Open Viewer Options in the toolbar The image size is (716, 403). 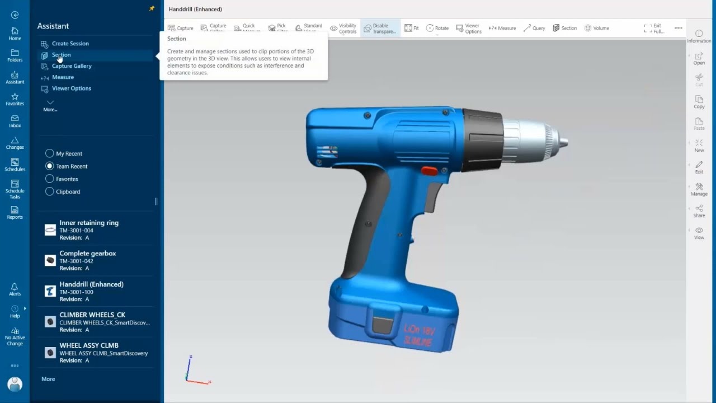(469, 29)
